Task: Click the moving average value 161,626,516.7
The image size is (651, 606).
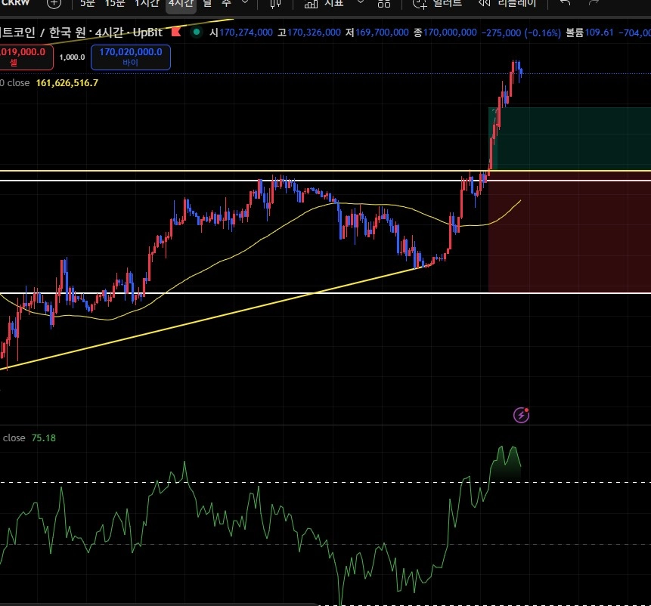Action: tap(67, 83)
